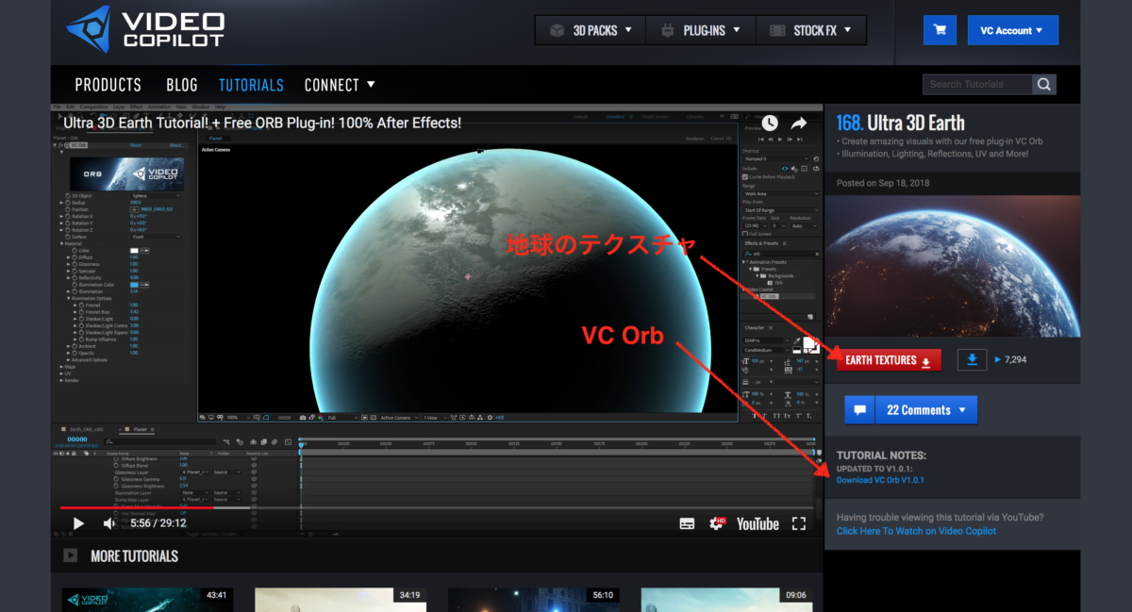1132x612 pixels.
Task: Play the YouTube video
Action: tap(78, 523)
